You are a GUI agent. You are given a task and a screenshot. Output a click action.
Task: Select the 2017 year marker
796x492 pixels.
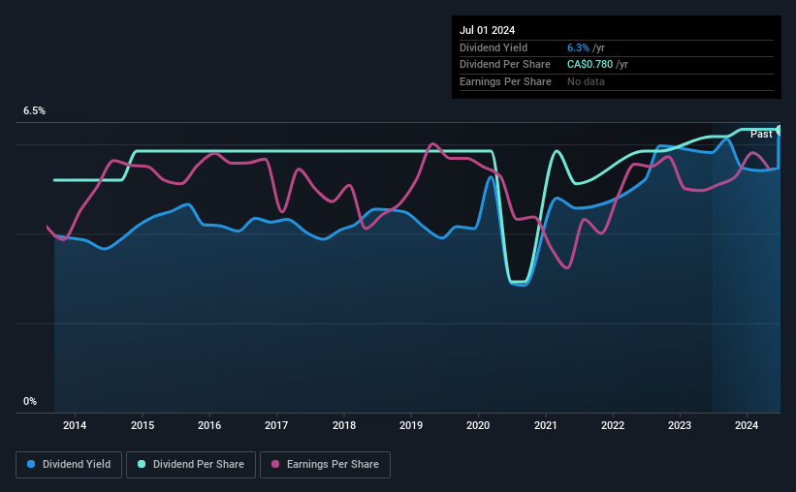(x=276, y=425)
